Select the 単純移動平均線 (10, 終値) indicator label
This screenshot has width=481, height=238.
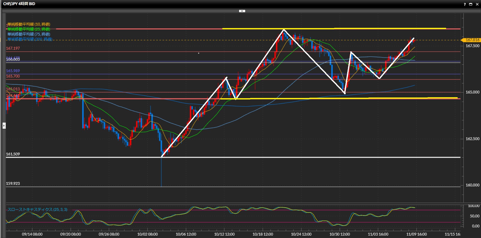[29, 24]
